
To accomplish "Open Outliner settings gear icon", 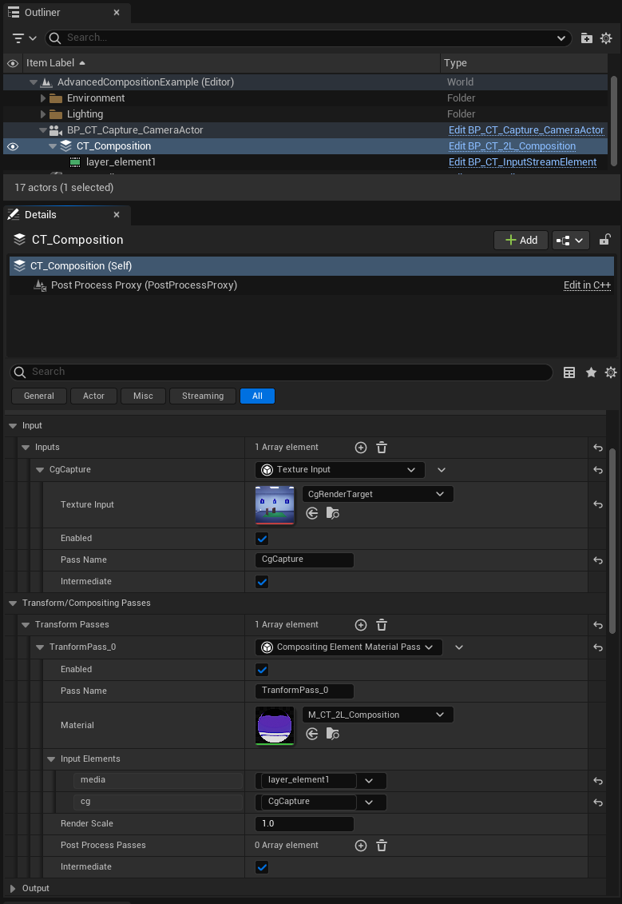I will click(606, 38).
